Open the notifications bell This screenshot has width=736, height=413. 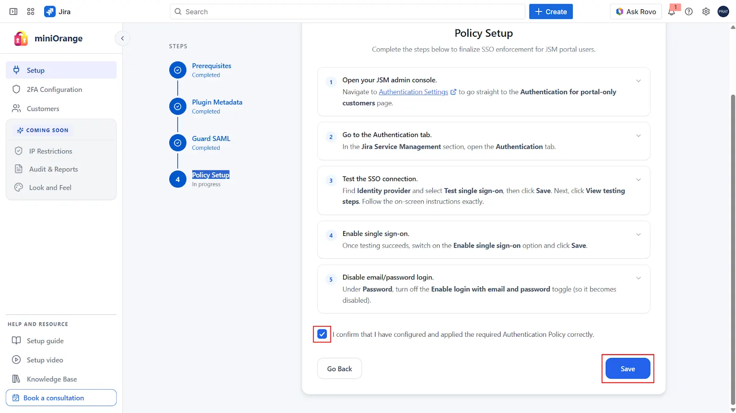(672, 11)
